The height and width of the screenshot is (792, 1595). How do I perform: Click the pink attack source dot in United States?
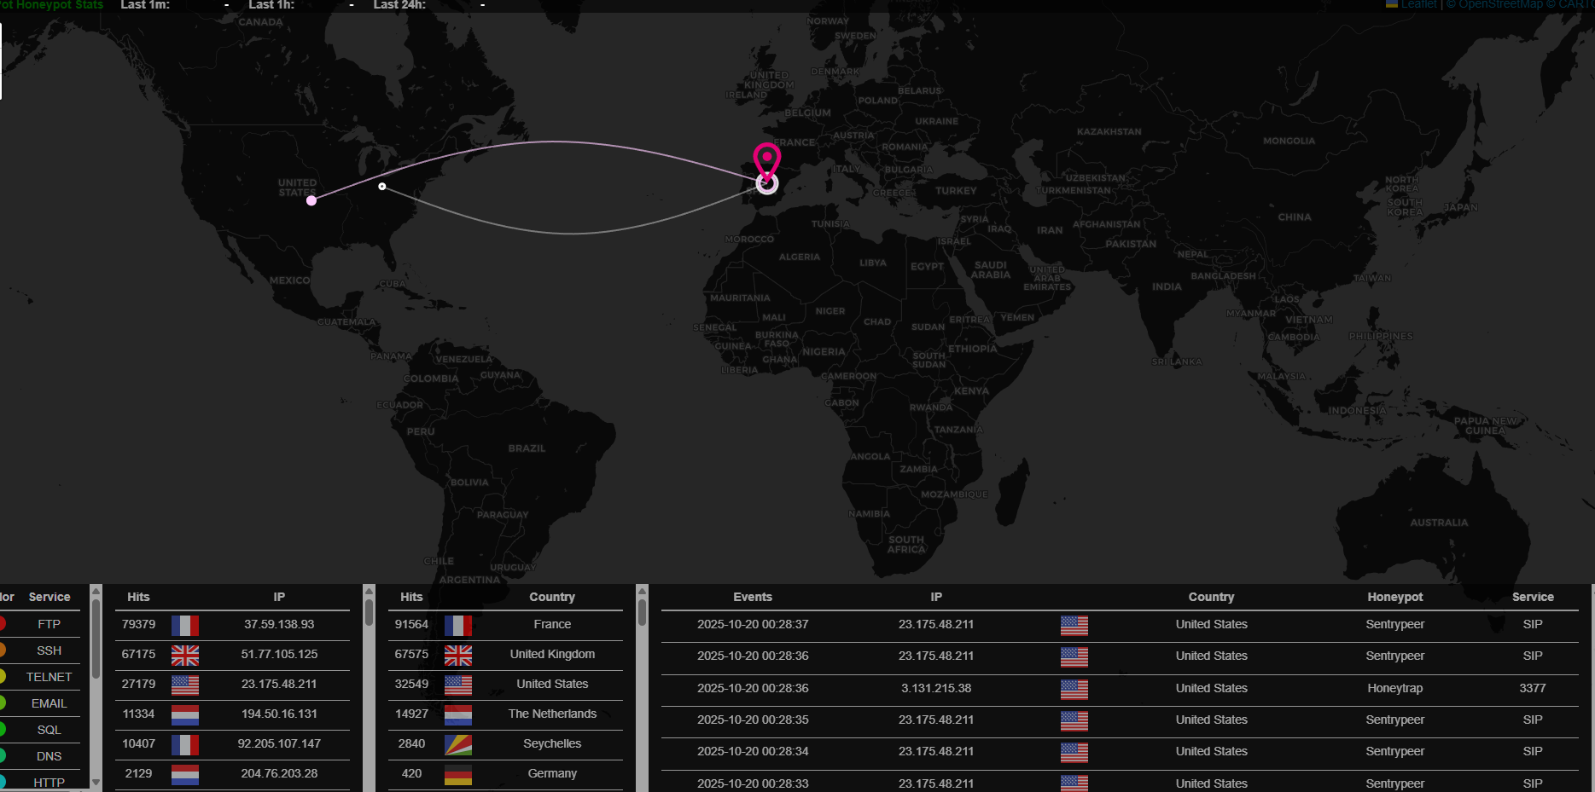click(311, 200)
